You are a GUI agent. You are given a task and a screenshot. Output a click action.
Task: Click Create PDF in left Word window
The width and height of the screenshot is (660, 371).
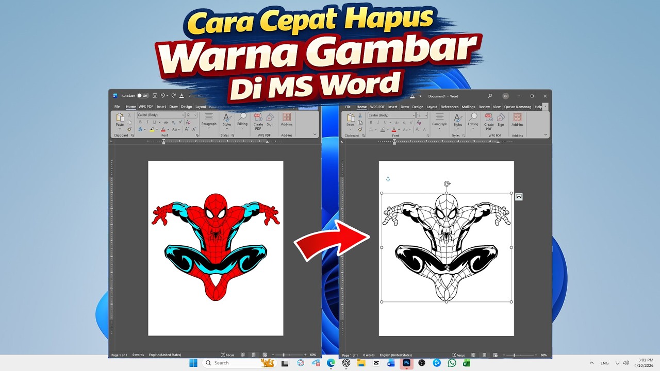pos(258,121)
